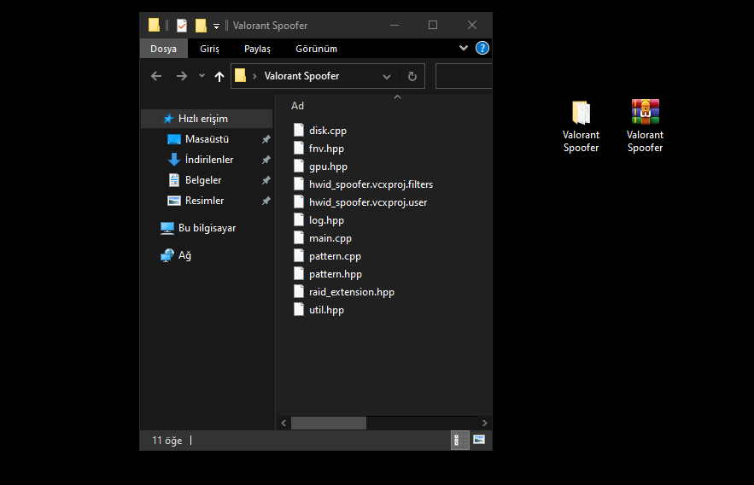Click Valorant Spoofer in the address bar
Viewport: 754px width, 485px height.
click(301, 76)
